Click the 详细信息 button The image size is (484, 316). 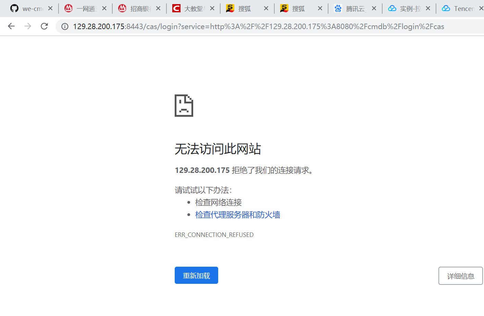pos(460,276)
